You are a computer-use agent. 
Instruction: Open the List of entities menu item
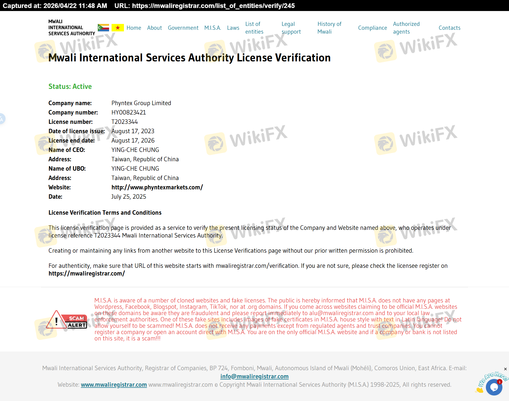pyautogui.click(x=254, y=28)
